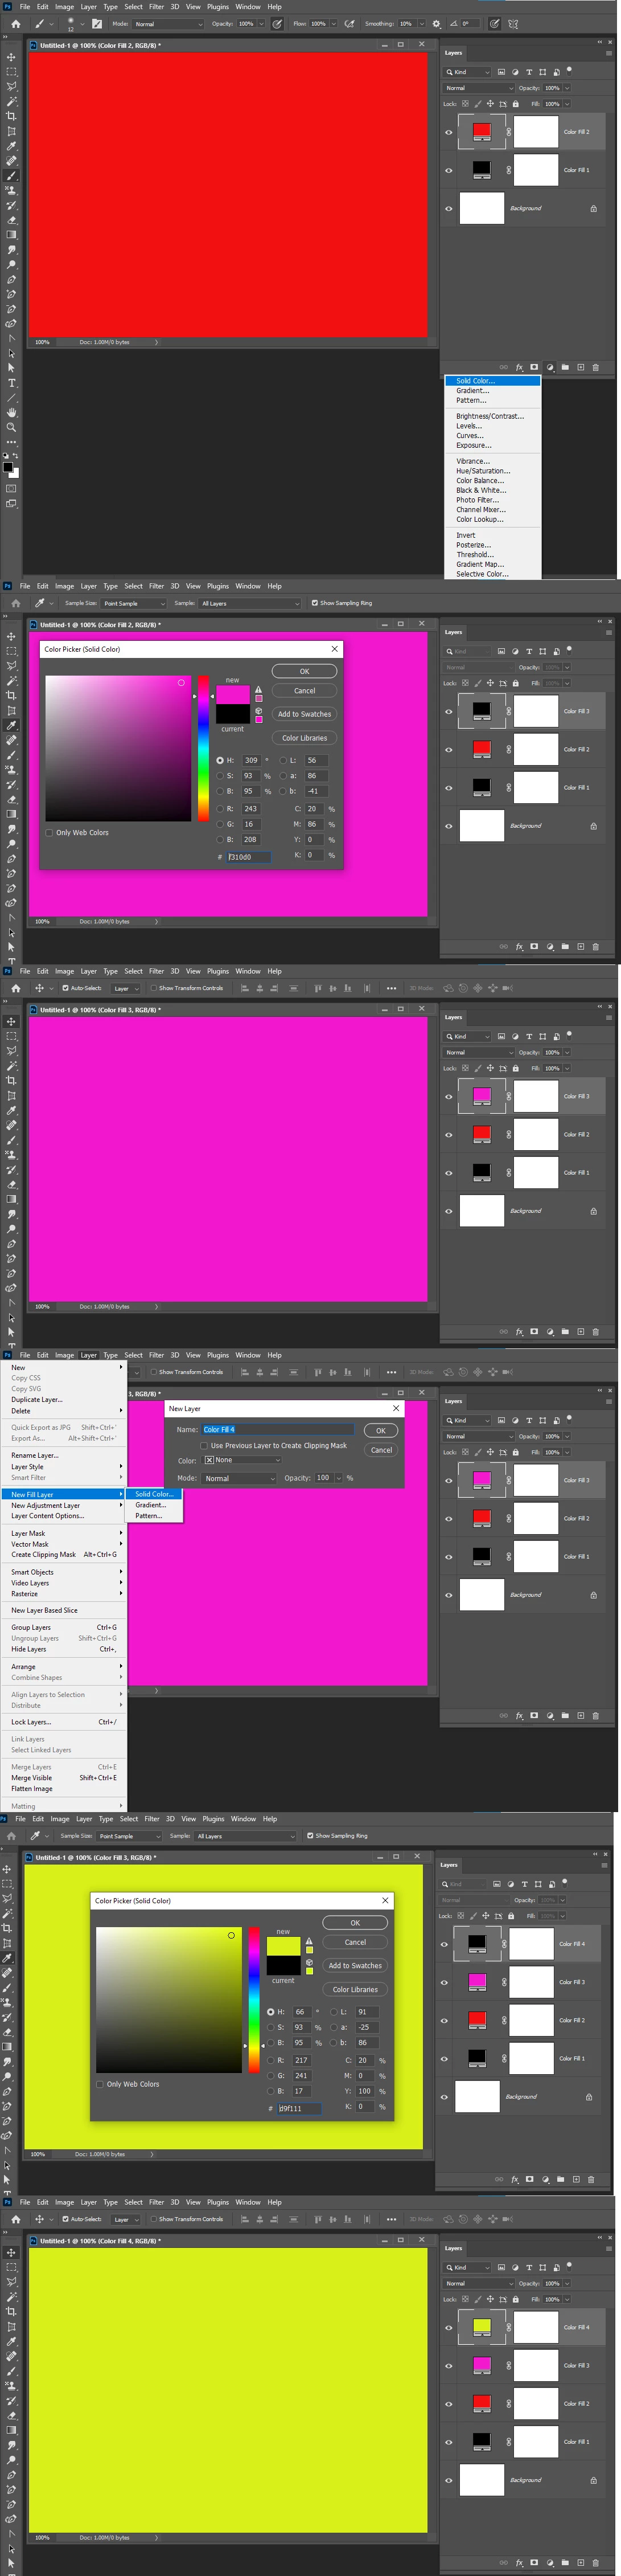This screenshot has height=2576, width=621.
Task: Click web-safe cube icon in yellow color picker
Action: [x=309, y=1962]
